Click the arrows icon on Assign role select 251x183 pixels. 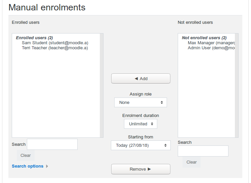coord(162,102)
